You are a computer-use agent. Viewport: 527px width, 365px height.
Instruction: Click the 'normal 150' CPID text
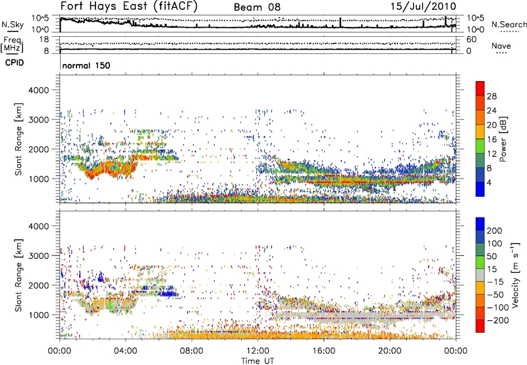pyautogui.click(x=86, y=65)
